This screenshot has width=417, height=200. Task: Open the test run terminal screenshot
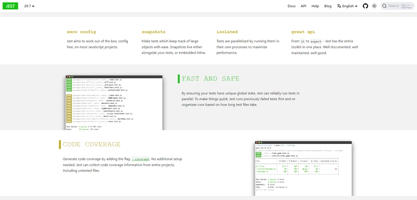[x=114, y=103]
